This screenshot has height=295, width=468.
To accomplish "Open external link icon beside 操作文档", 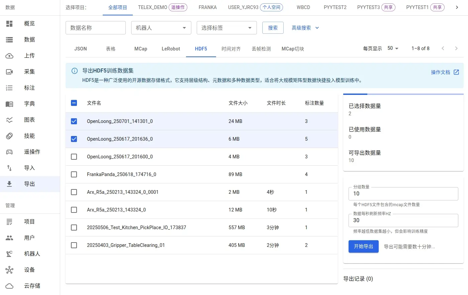I will pyautogui.click(x=456, y=72).
